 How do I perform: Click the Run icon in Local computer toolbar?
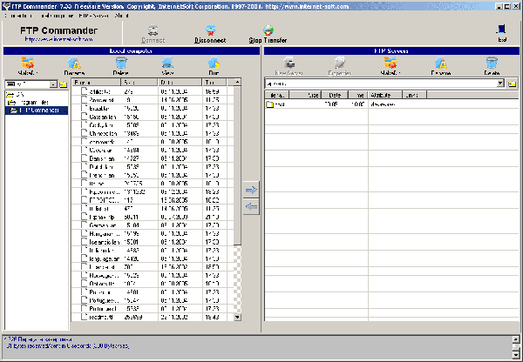pyautogui.click(x=214, y=63)
